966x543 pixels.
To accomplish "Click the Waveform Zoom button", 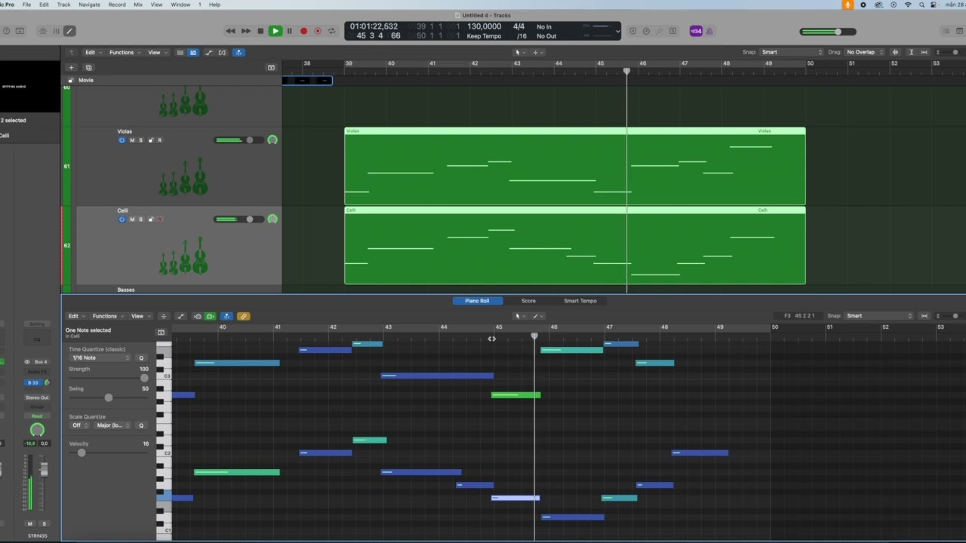I will [x=896, y=52].
